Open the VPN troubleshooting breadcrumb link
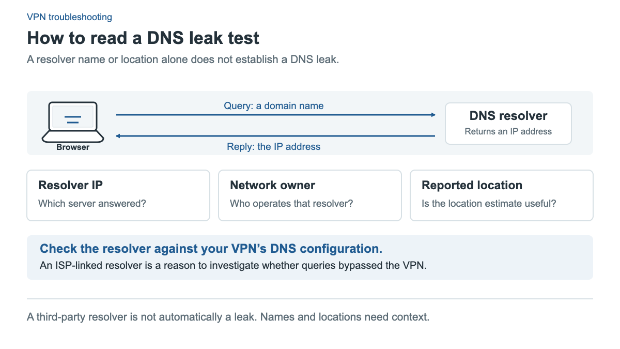Viewport: 620px width, 349px height. coord(69,17)
